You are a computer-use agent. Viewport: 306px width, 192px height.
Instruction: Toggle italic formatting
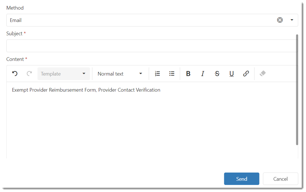(x=202, y=74)
